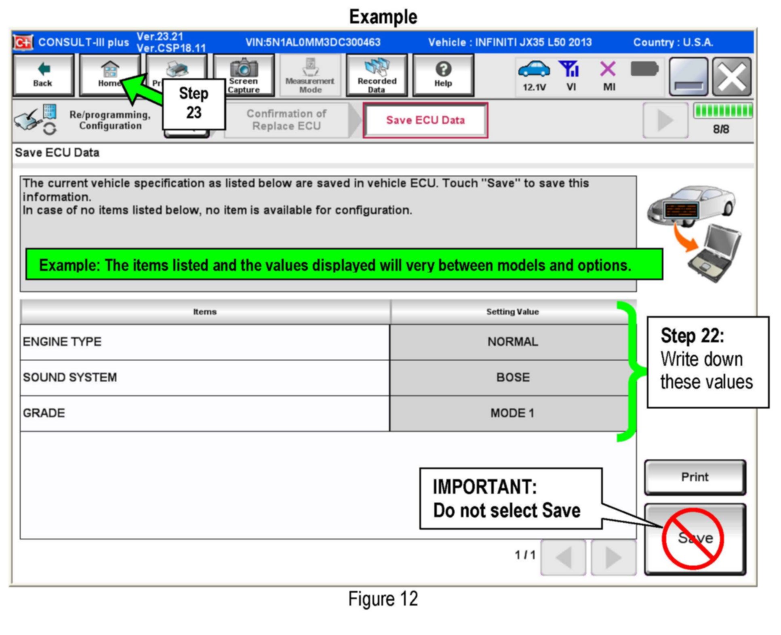Select the Save ECU Data step tab
The width and height of the screenshot is (781, 635).
(x=425, y=120)
